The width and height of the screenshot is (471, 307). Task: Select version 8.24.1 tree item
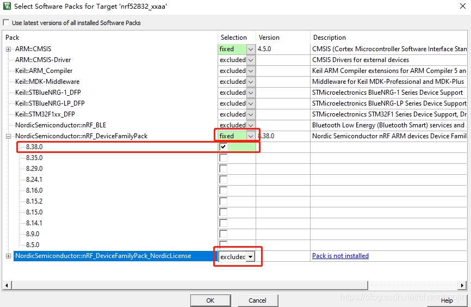pos(34,180)
